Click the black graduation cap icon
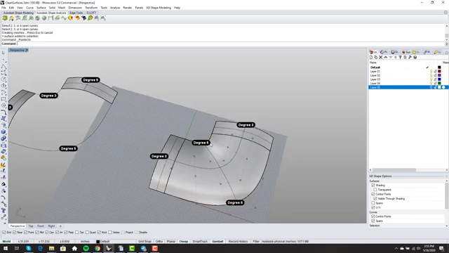 pyautogui.click(x=83, y=18)
